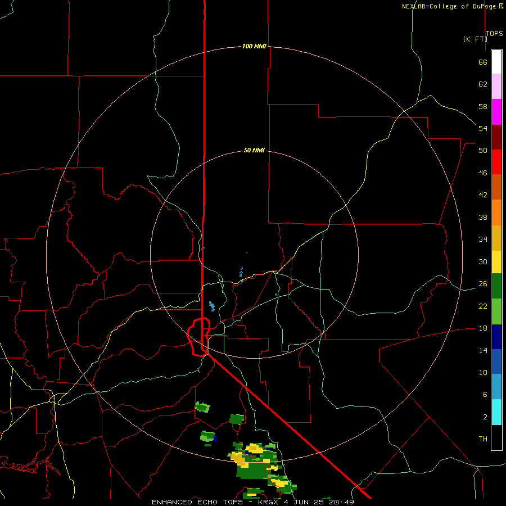Click the white 66 kft color swatch
Image resolution: width=506 pixels, height=506 pixels.
496,62
